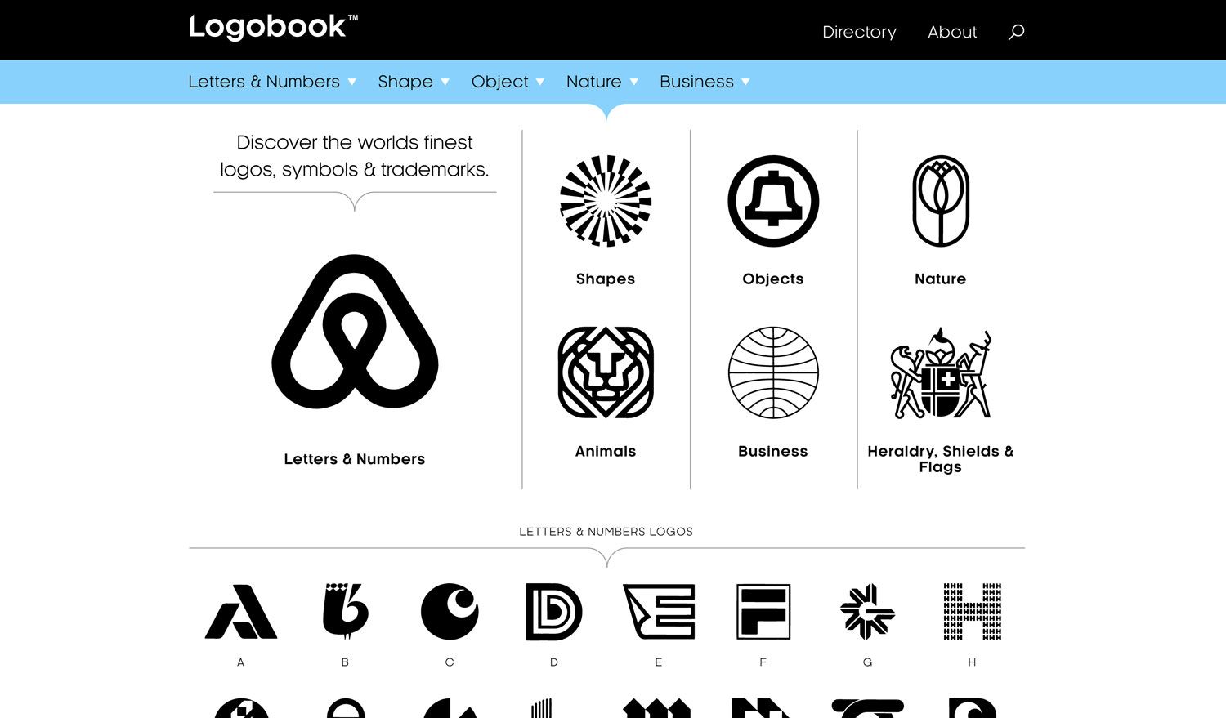Open the Business menu
The image size is (1226, 718).
(696, 82)
